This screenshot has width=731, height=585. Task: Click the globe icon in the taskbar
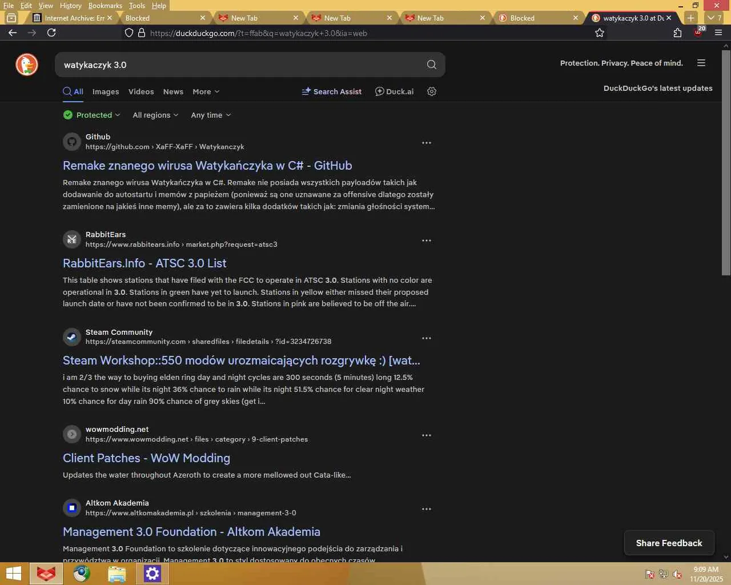[82, 574]
